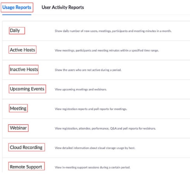Click the blue underline beneath Usage Reports

tap(17, 15)
